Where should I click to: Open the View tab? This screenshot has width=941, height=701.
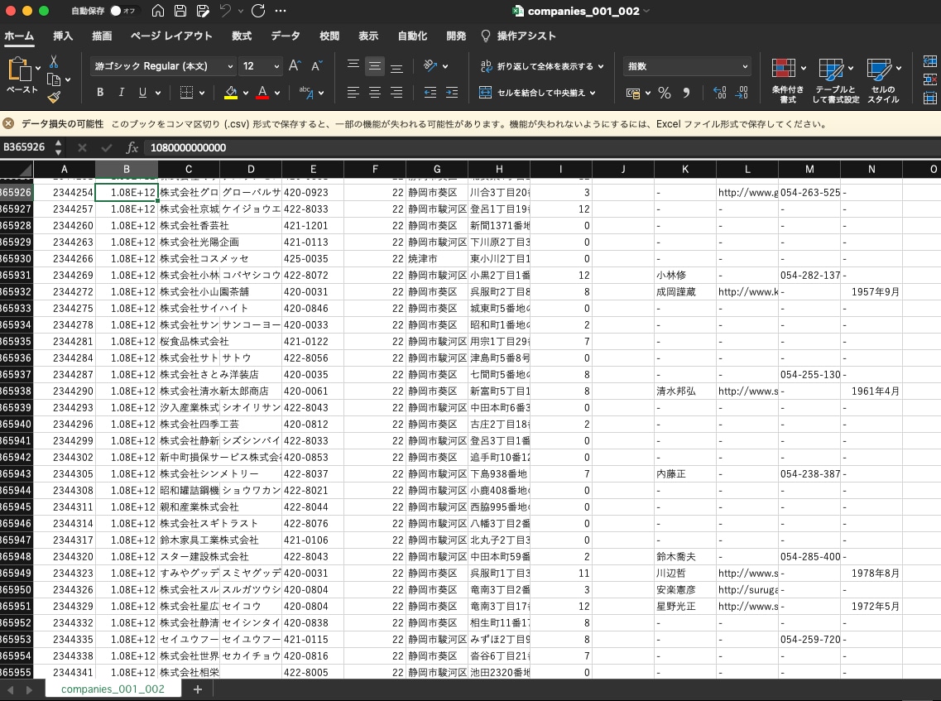coord(368,36)
